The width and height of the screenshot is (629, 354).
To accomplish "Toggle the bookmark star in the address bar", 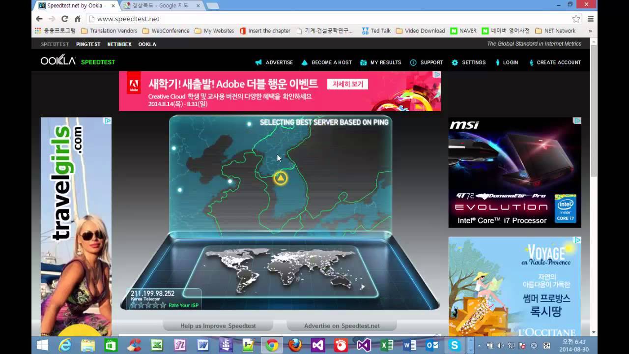I will click(x=576, y=19).
